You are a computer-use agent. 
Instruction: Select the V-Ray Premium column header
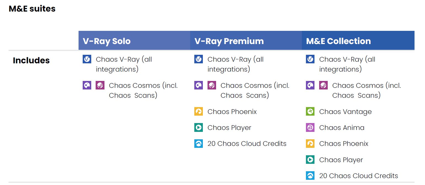246,40
